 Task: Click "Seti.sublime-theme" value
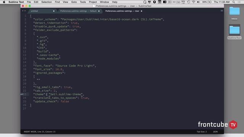point(66,94)
